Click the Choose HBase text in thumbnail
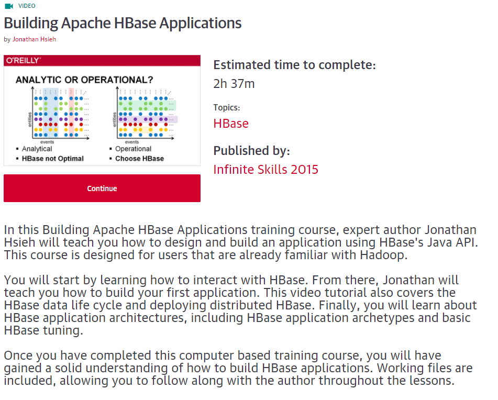Viewport: 498px width, 400px height. [x=139, y=159]
